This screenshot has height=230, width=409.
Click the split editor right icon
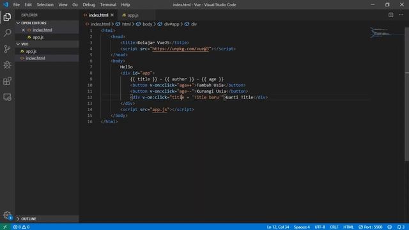click(390, 15)
